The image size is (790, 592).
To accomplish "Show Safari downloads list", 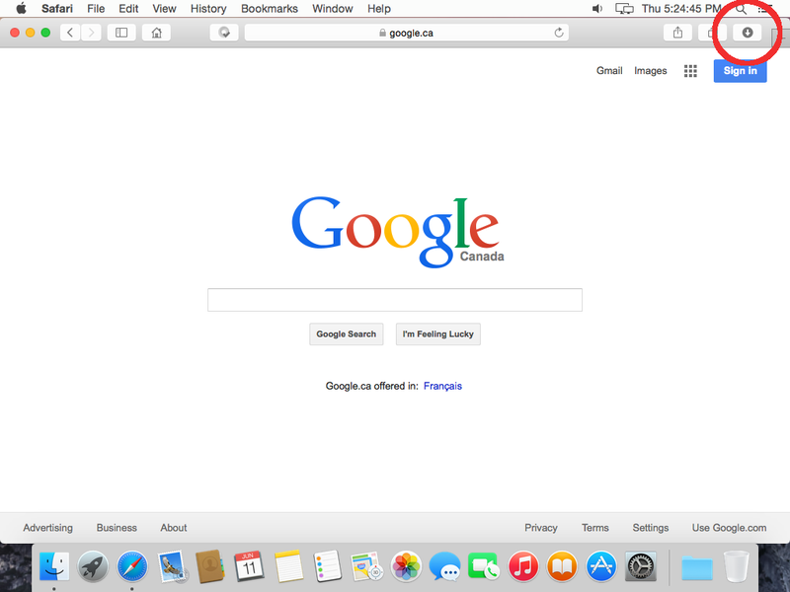I will pos(748,33).
